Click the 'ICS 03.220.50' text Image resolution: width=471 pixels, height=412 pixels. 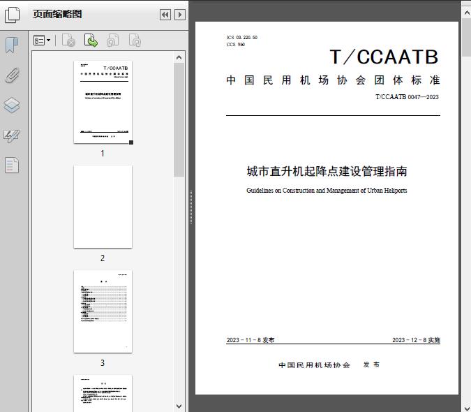[242, 37]
